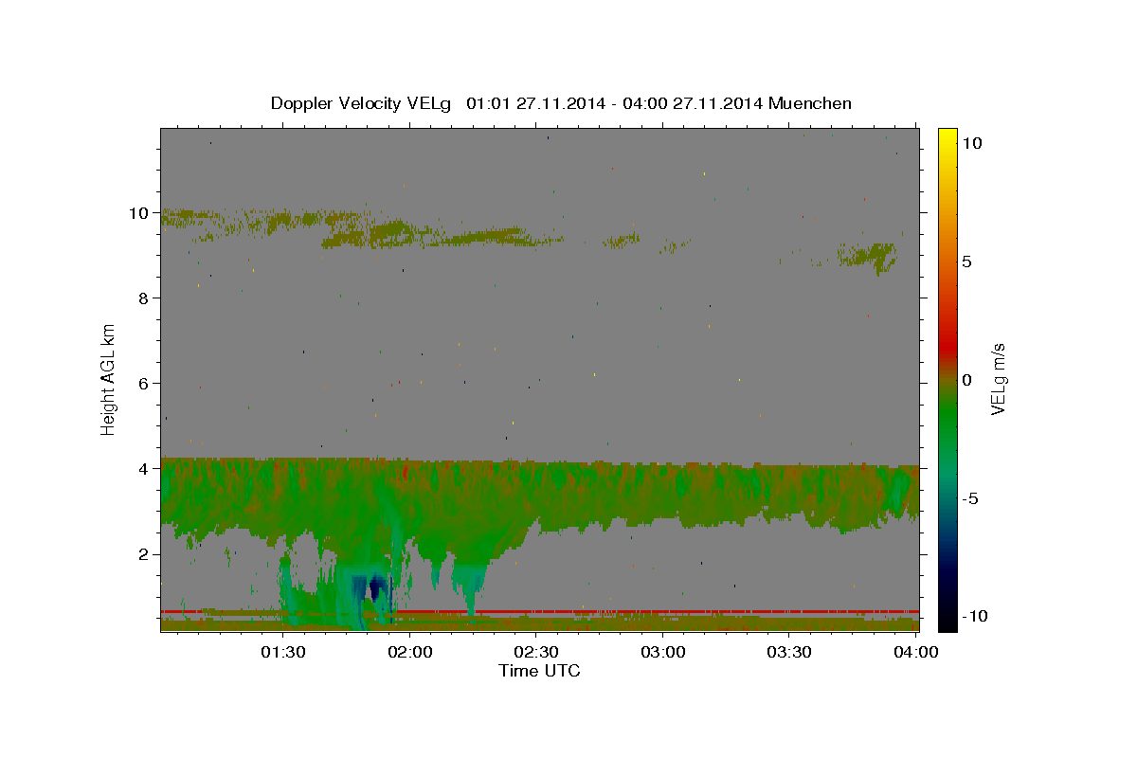Click the colorbar tick label 0
1137x758 pixels.
click(x=966, y=380)
